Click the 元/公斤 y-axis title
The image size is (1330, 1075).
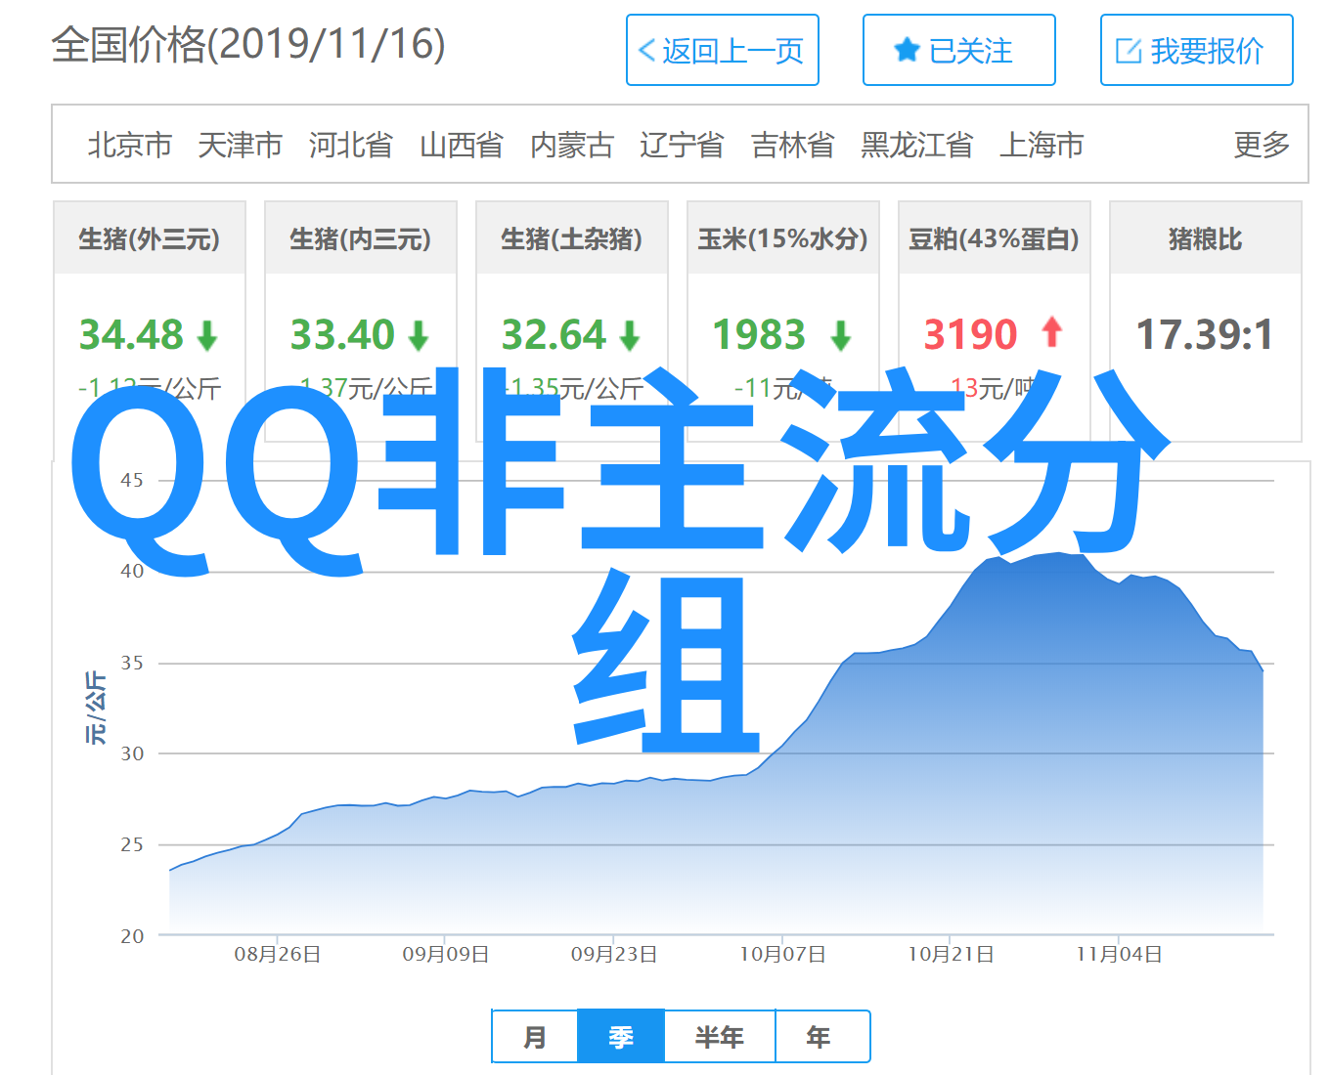(x=96, y=708)
